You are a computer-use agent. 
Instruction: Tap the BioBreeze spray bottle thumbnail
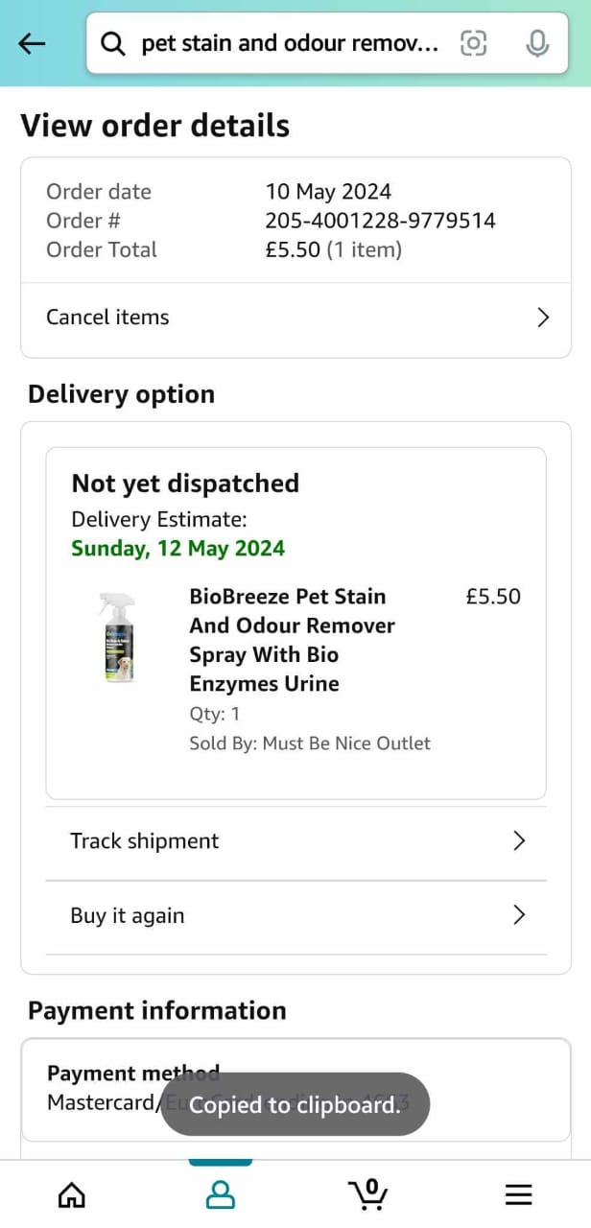(x=117, y=637)
